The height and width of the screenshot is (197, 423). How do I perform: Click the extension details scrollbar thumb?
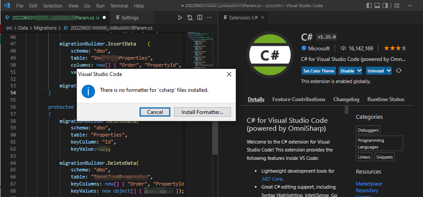pyautogui.click(x=347, y=110)
